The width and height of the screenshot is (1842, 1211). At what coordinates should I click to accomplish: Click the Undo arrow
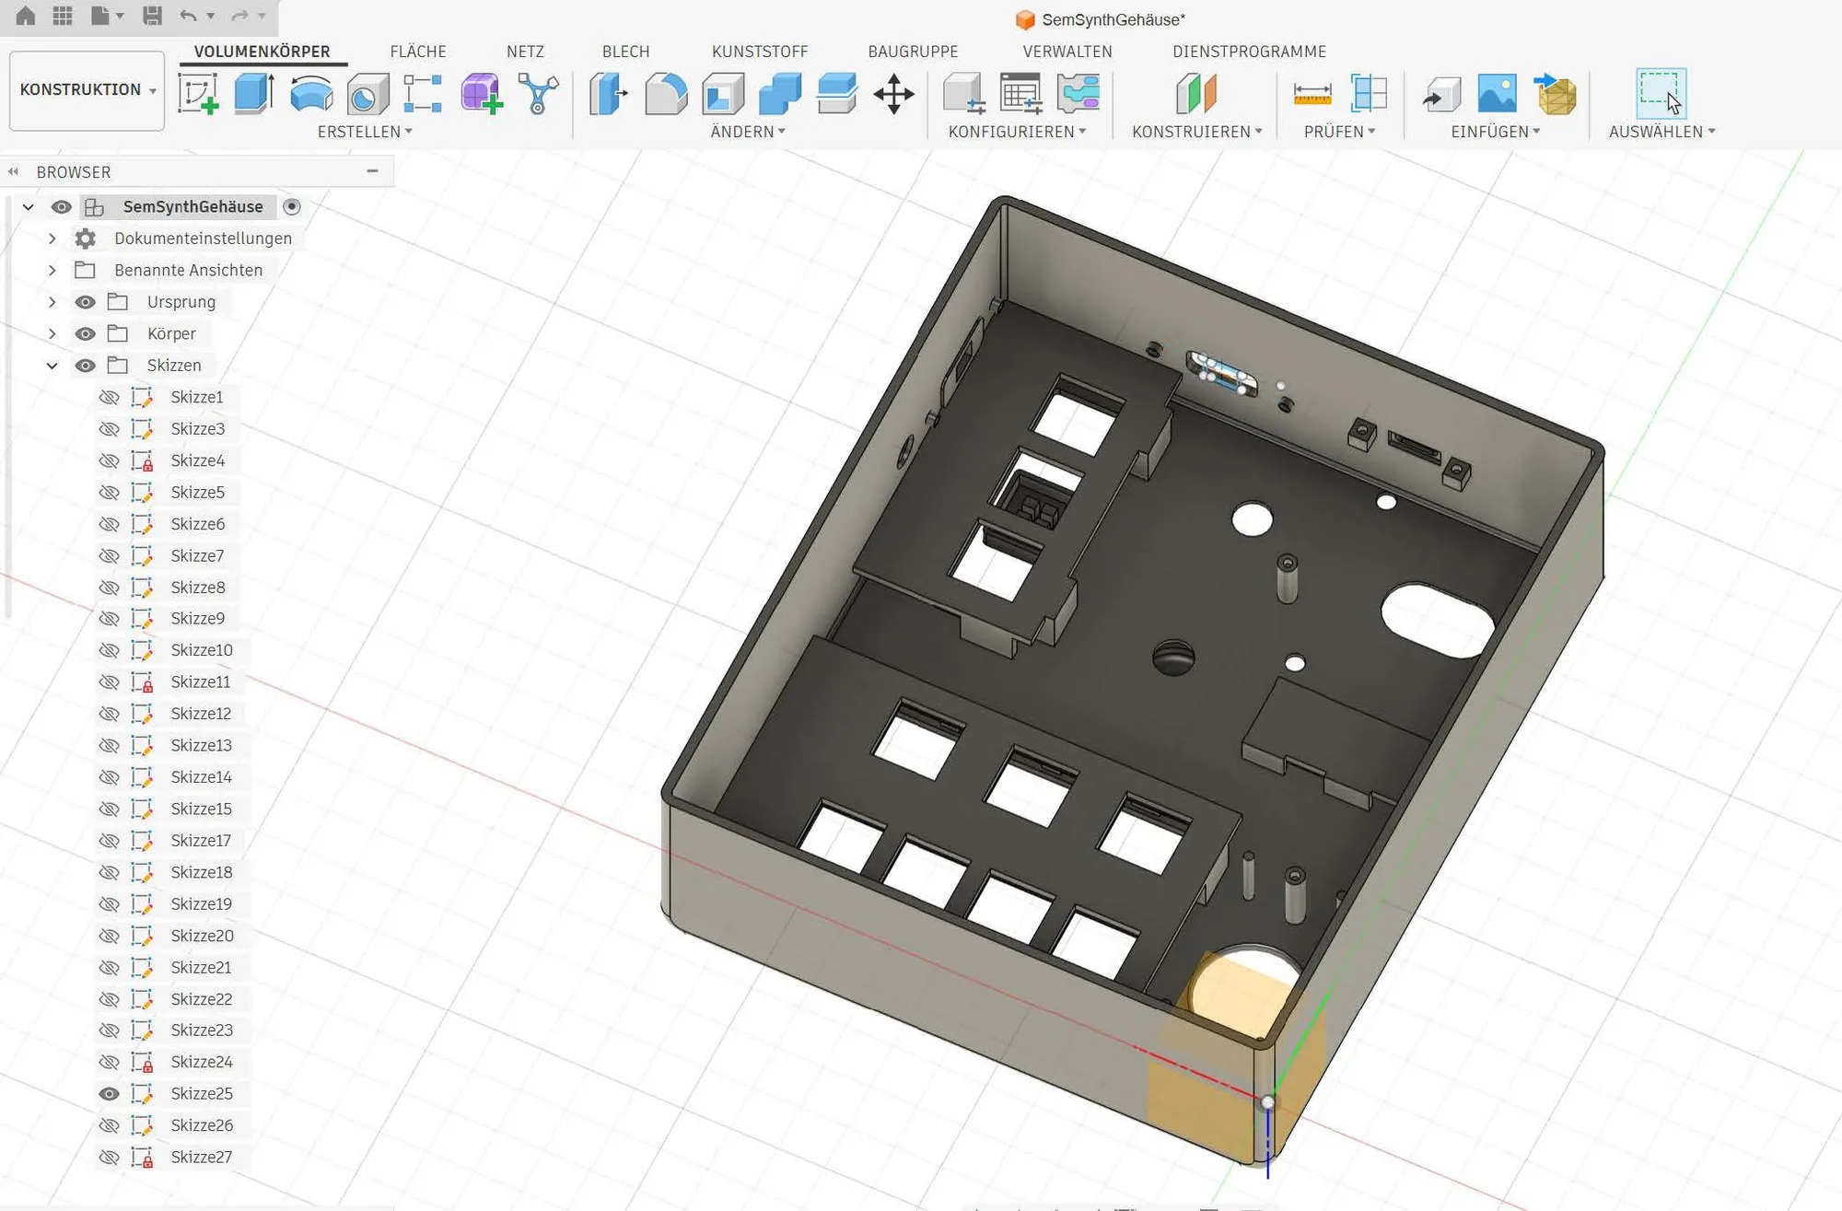(188, 16)
